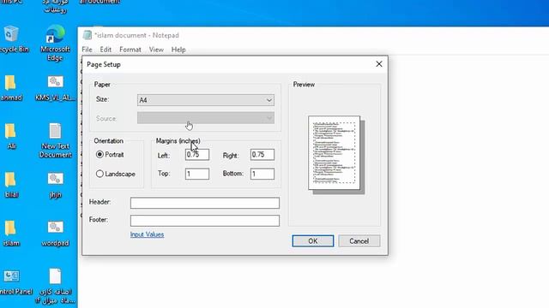Close the Page Setup dialog
549x308 pixels.
(379, 64)
